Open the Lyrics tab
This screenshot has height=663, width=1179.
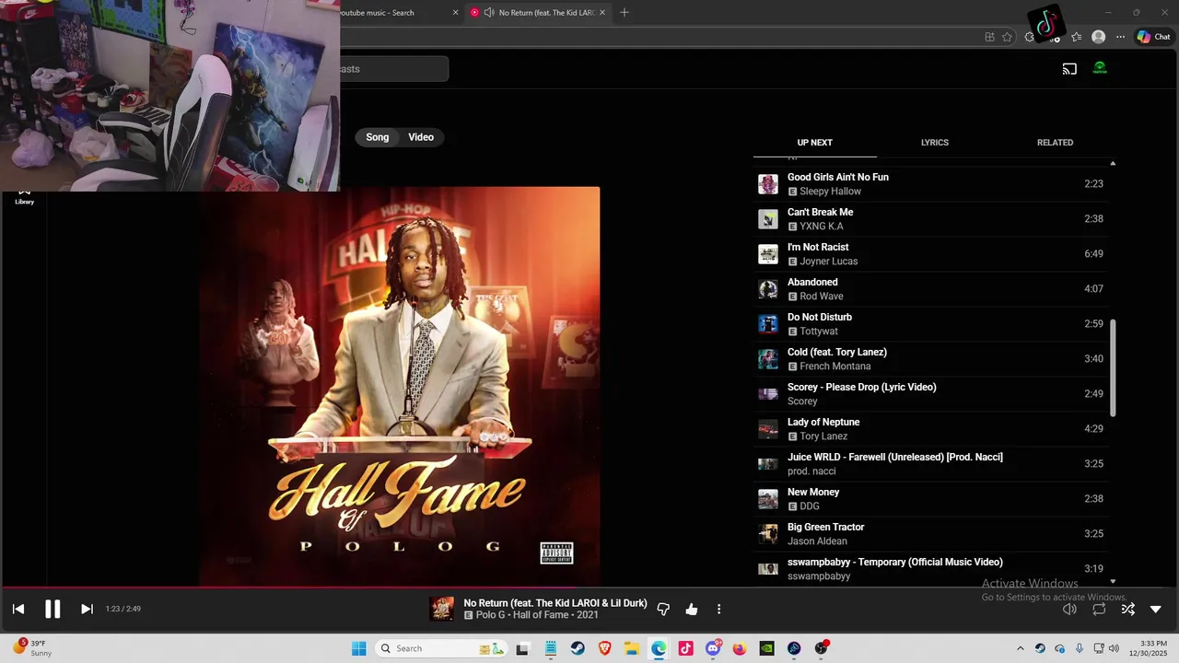coord(935,143)
